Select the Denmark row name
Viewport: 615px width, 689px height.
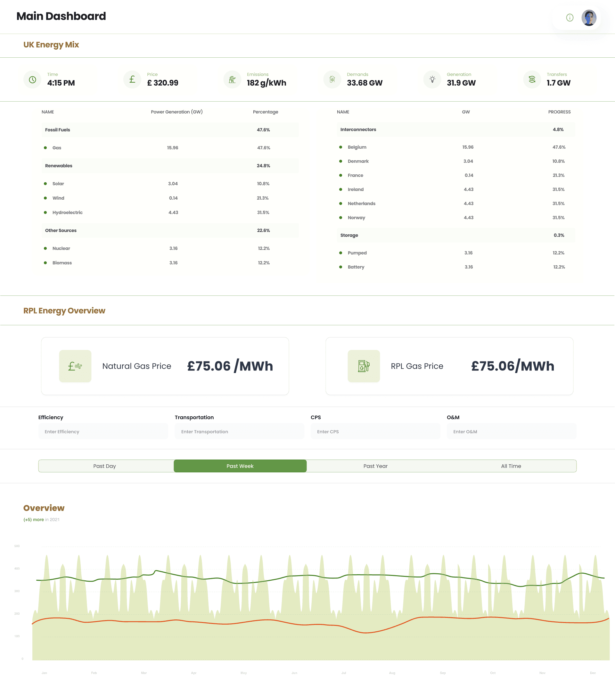point(358,161)
